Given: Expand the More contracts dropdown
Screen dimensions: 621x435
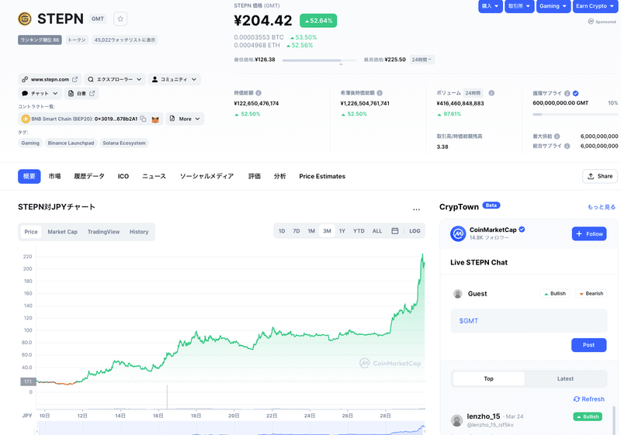Looking at the screenshot, I should [x=185, y=119].
